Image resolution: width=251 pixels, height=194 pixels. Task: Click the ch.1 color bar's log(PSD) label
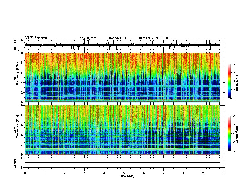pyautogui.click(x=237, y=82)
